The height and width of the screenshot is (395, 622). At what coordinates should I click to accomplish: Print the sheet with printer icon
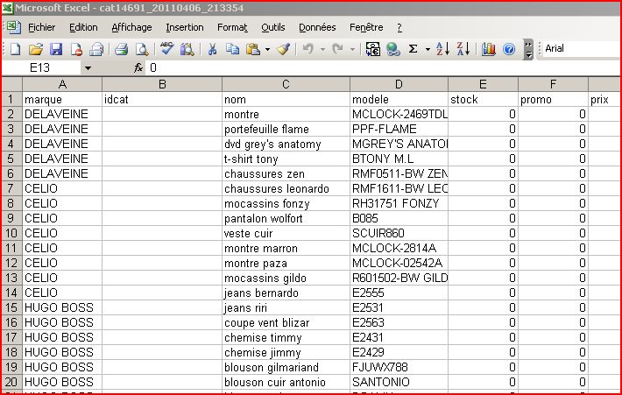122,49
